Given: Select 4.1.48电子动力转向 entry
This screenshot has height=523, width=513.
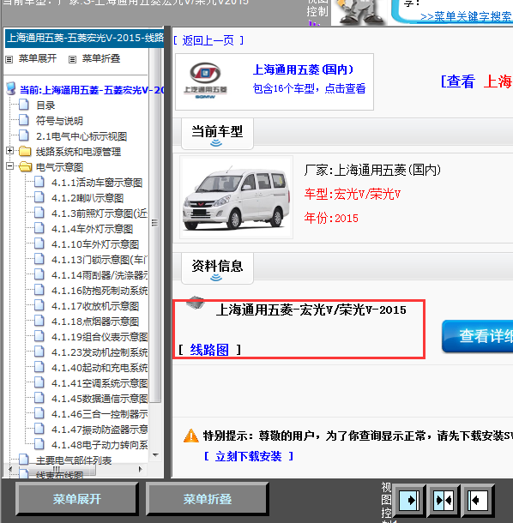Looking at the screenshot, I should 100,445.
